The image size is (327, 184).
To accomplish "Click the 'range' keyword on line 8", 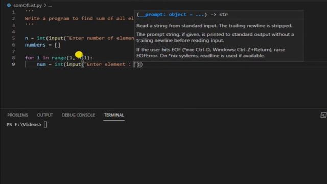I will (59, 58).
